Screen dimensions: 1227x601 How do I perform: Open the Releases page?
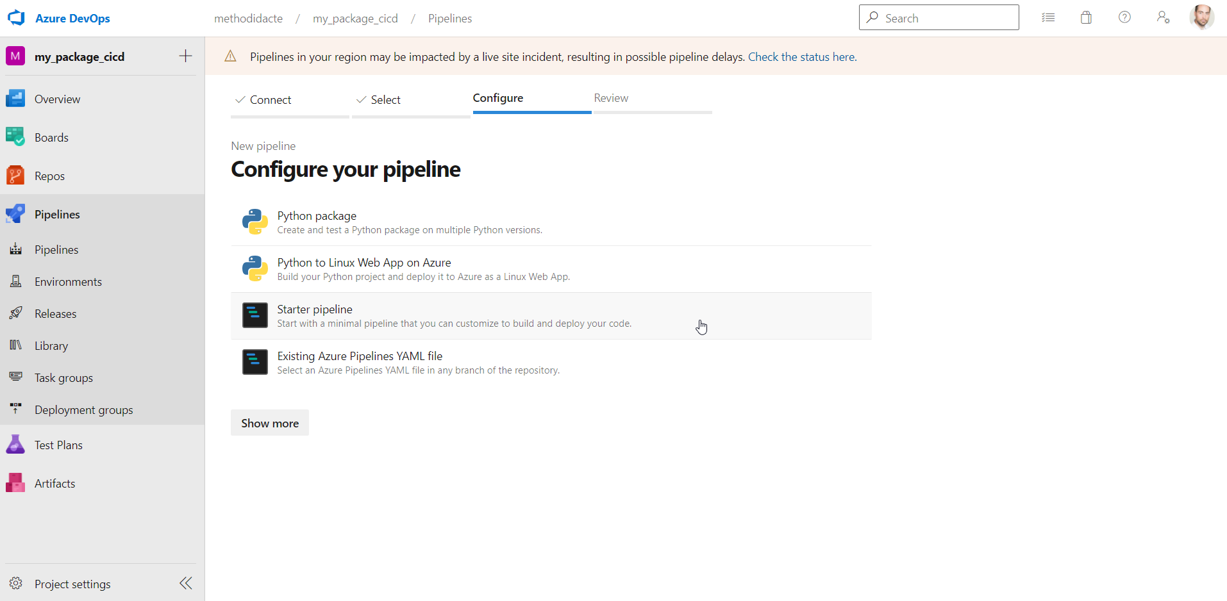pyautogui.click(x=56, y=313)
